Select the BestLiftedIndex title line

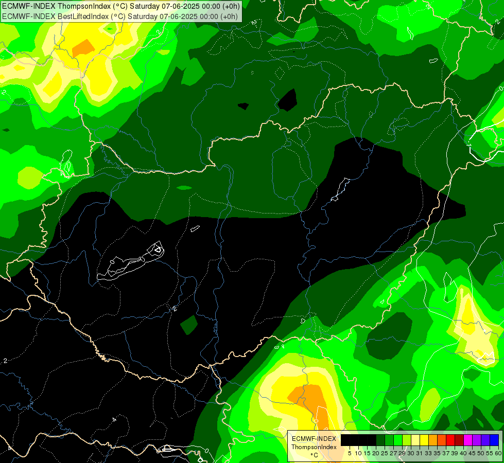[119, 16]
